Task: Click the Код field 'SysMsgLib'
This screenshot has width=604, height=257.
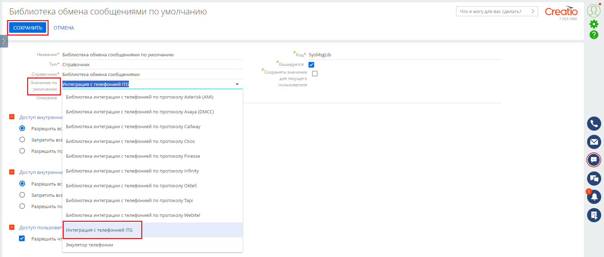Action: coord(405,55)
